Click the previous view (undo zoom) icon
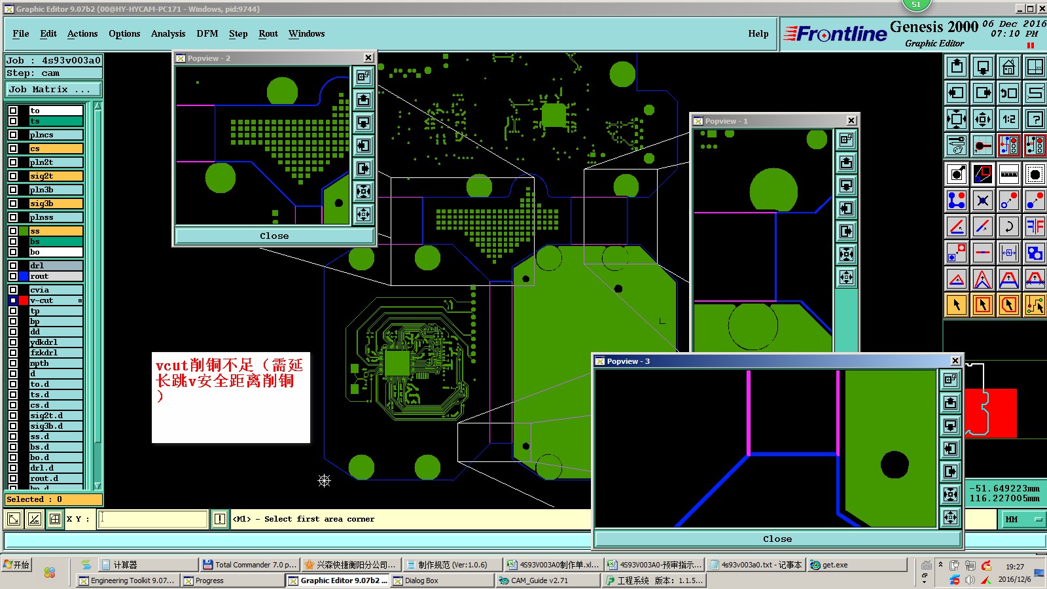Screen dimensions: 1047x589 (x=1009, y=93)
